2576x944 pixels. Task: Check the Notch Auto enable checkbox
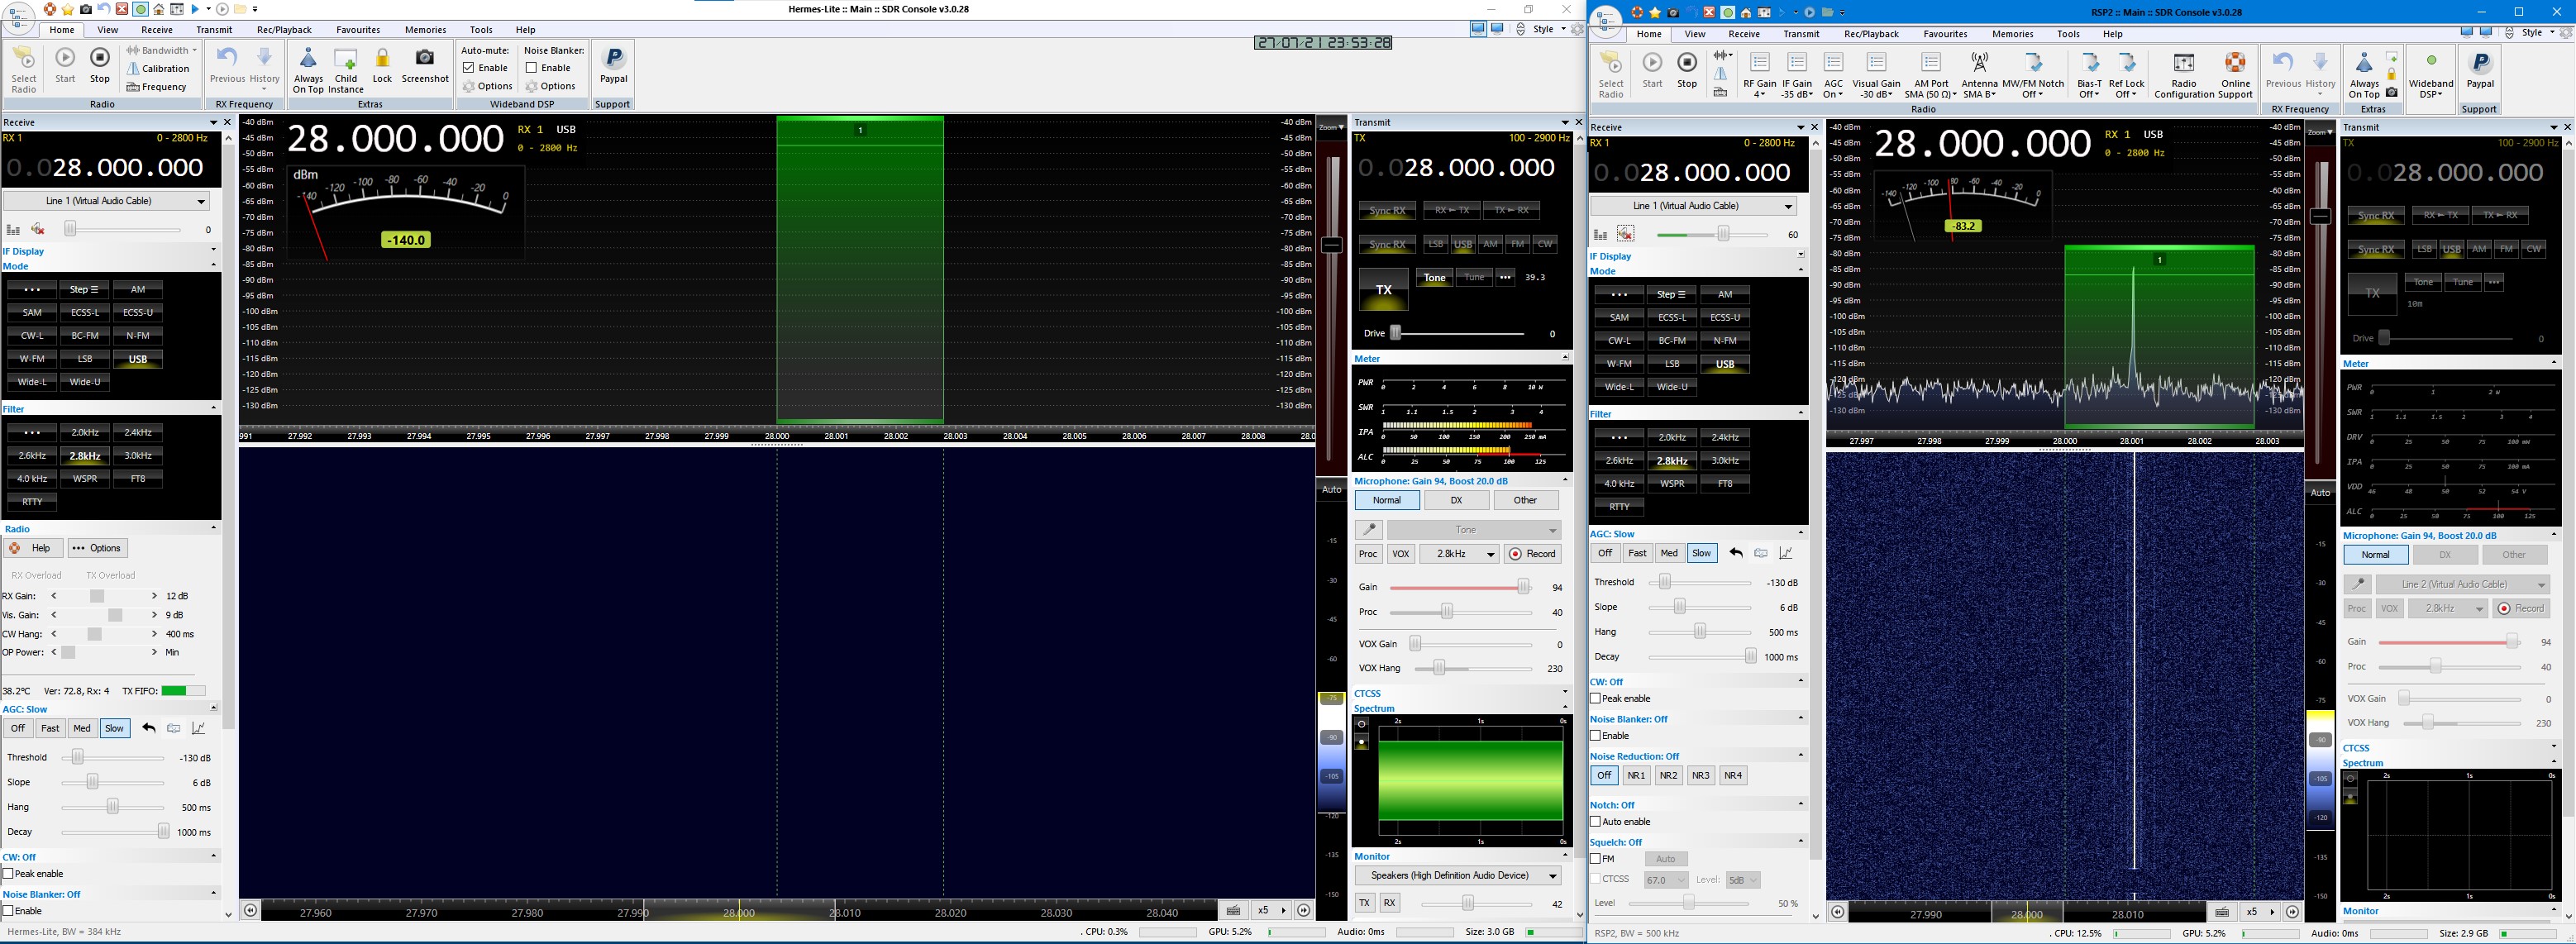1596,822
